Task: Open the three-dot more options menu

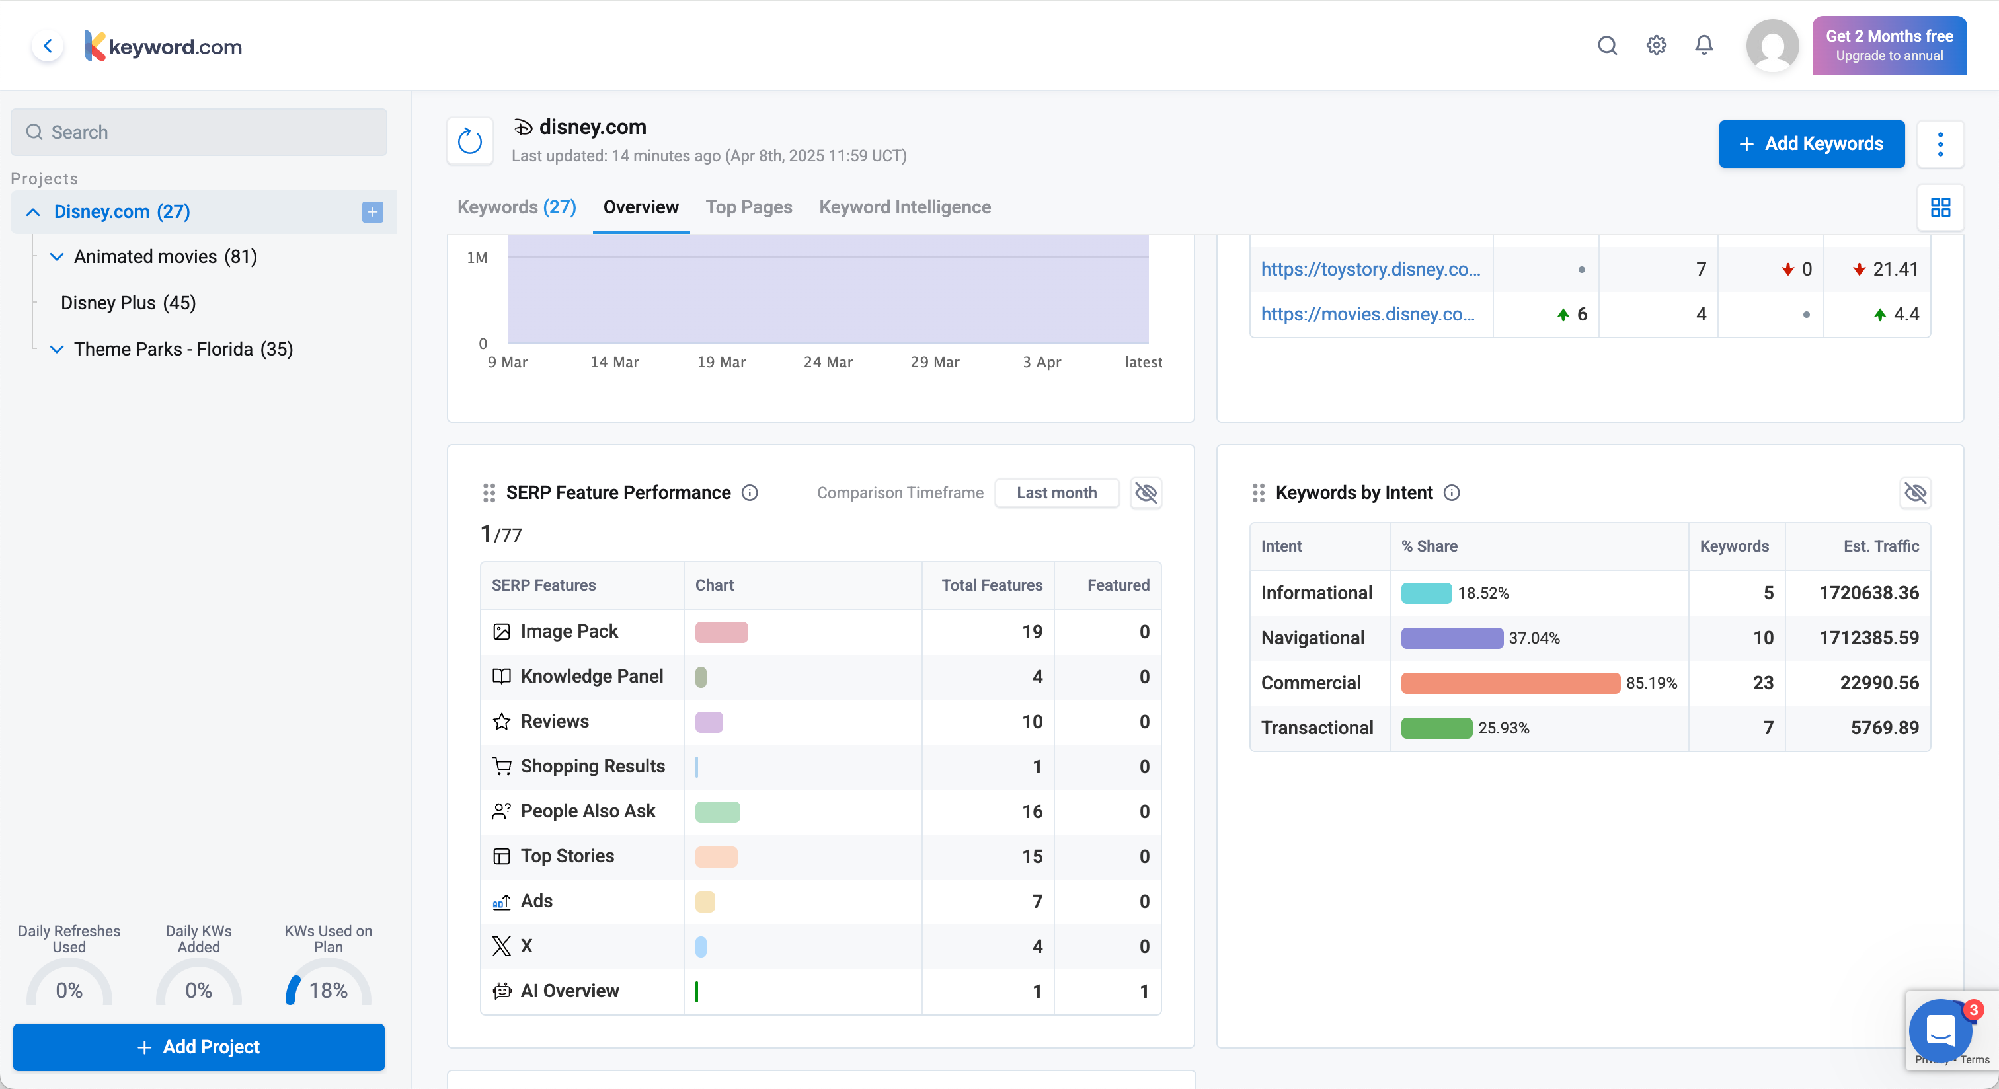Action: click(x=1940, y=144)
